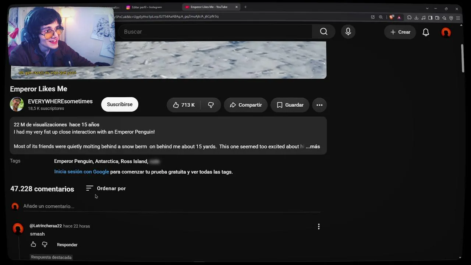The image size is (471, 265).
Task: Open a new browser tab
Action: click(245, 7)
